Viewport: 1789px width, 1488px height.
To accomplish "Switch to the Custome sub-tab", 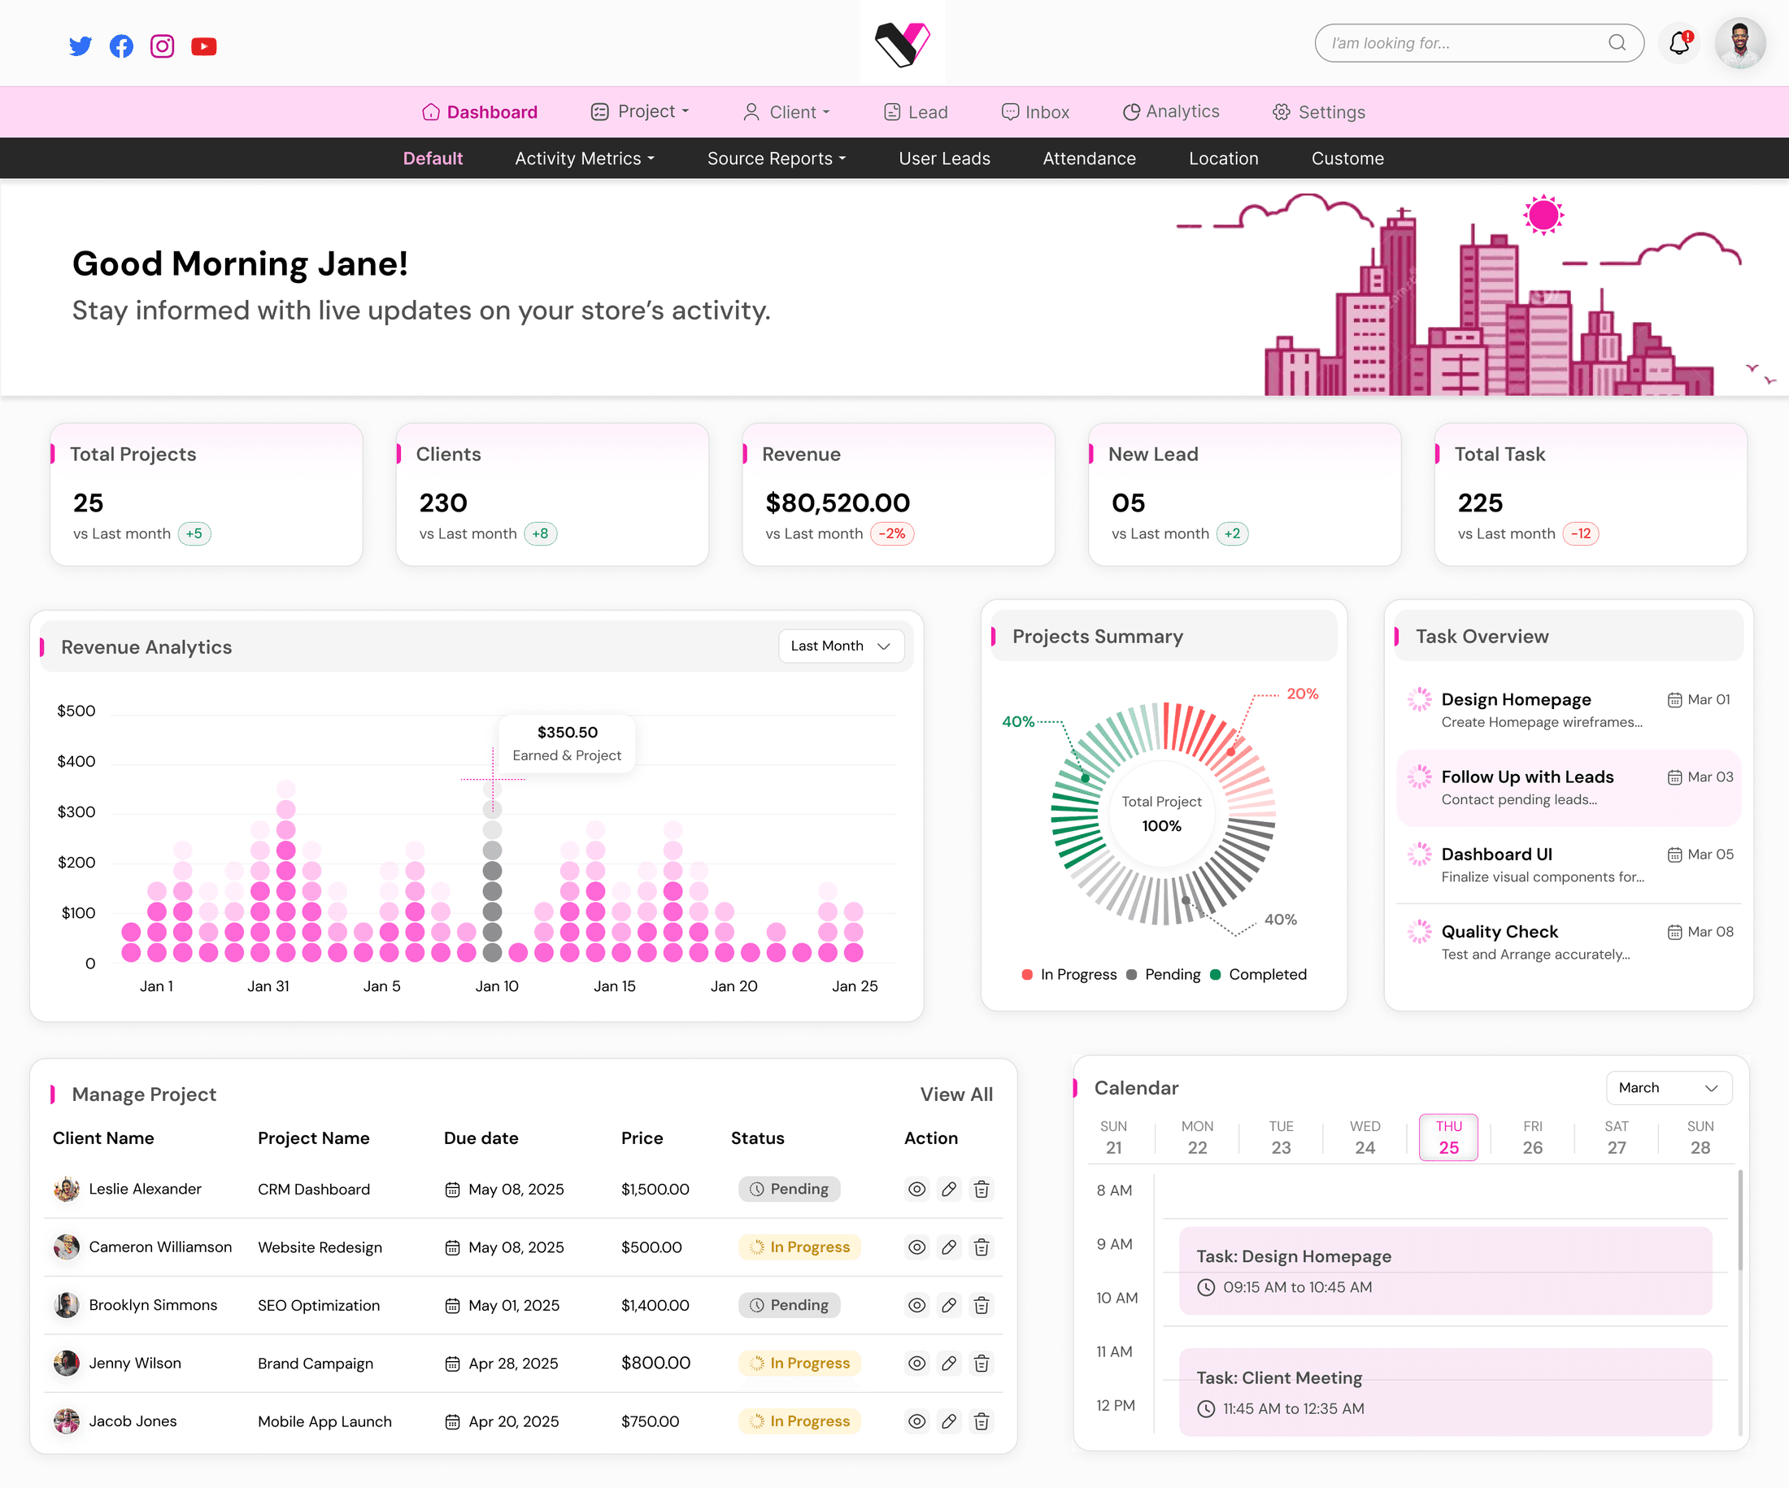I will pos(1347,159).
